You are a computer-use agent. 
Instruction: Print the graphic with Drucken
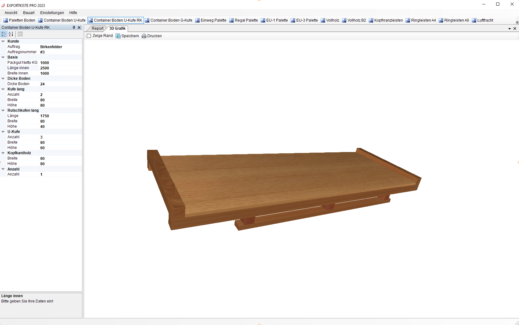tap(151, 36)
